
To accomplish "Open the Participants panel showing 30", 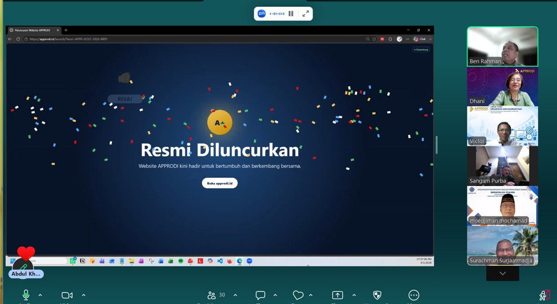I will click(x=216, y=295).
